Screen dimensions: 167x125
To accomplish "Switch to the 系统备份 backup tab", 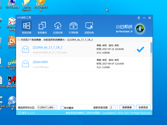I will click(x=42, y=28).
